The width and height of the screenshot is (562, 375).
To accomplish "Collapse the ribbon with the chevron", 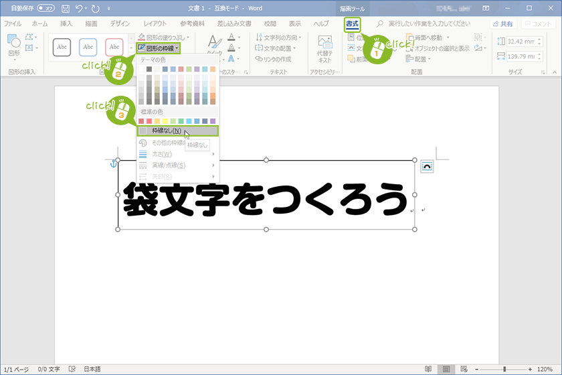I will pos(555,72).
